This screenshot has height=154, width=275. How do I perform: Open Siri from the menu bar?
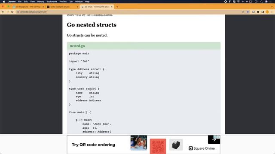(266, 2)
